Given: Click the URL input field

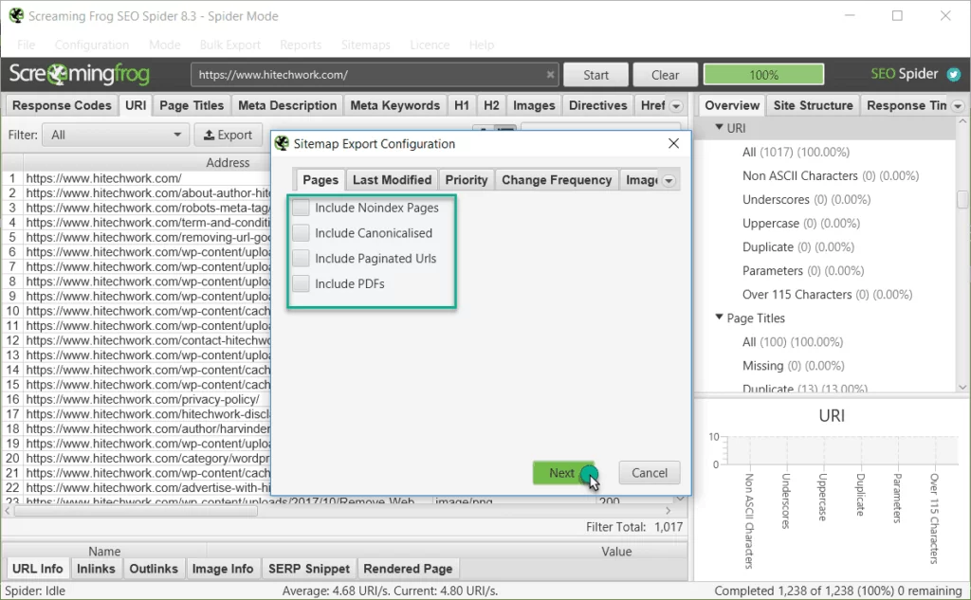Looking at the screenshot, I should [x=374, y=74].
